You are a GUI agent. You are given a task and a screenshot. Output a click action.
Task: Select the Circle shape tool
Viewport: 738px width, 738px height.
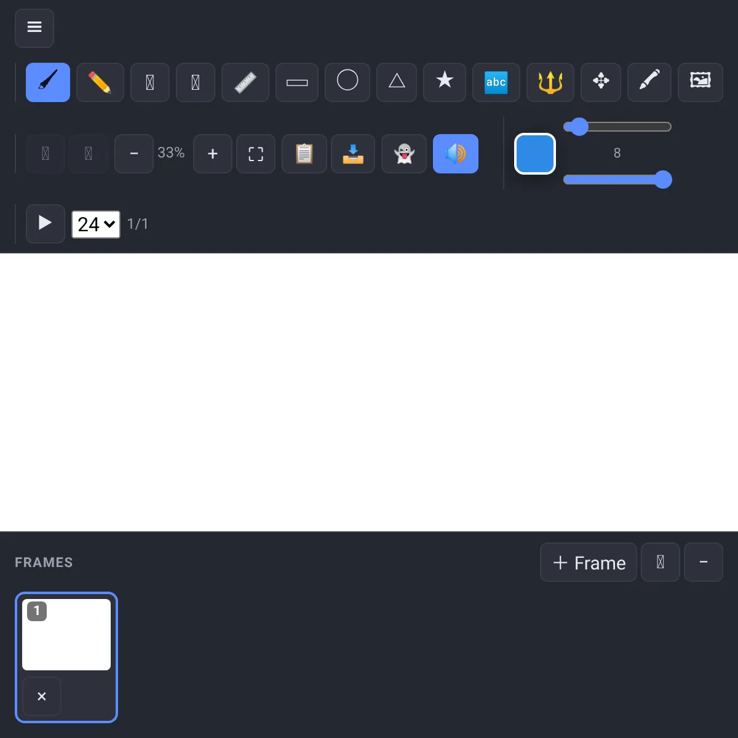tap(347, 82)
